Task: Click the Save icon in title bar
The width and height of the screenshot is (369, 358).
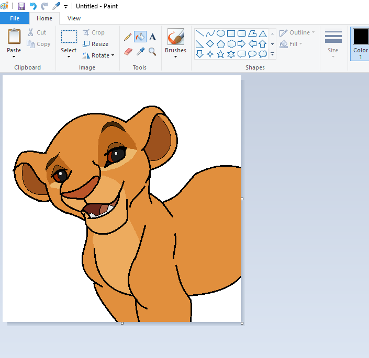Action: click(x=21, y=6)
